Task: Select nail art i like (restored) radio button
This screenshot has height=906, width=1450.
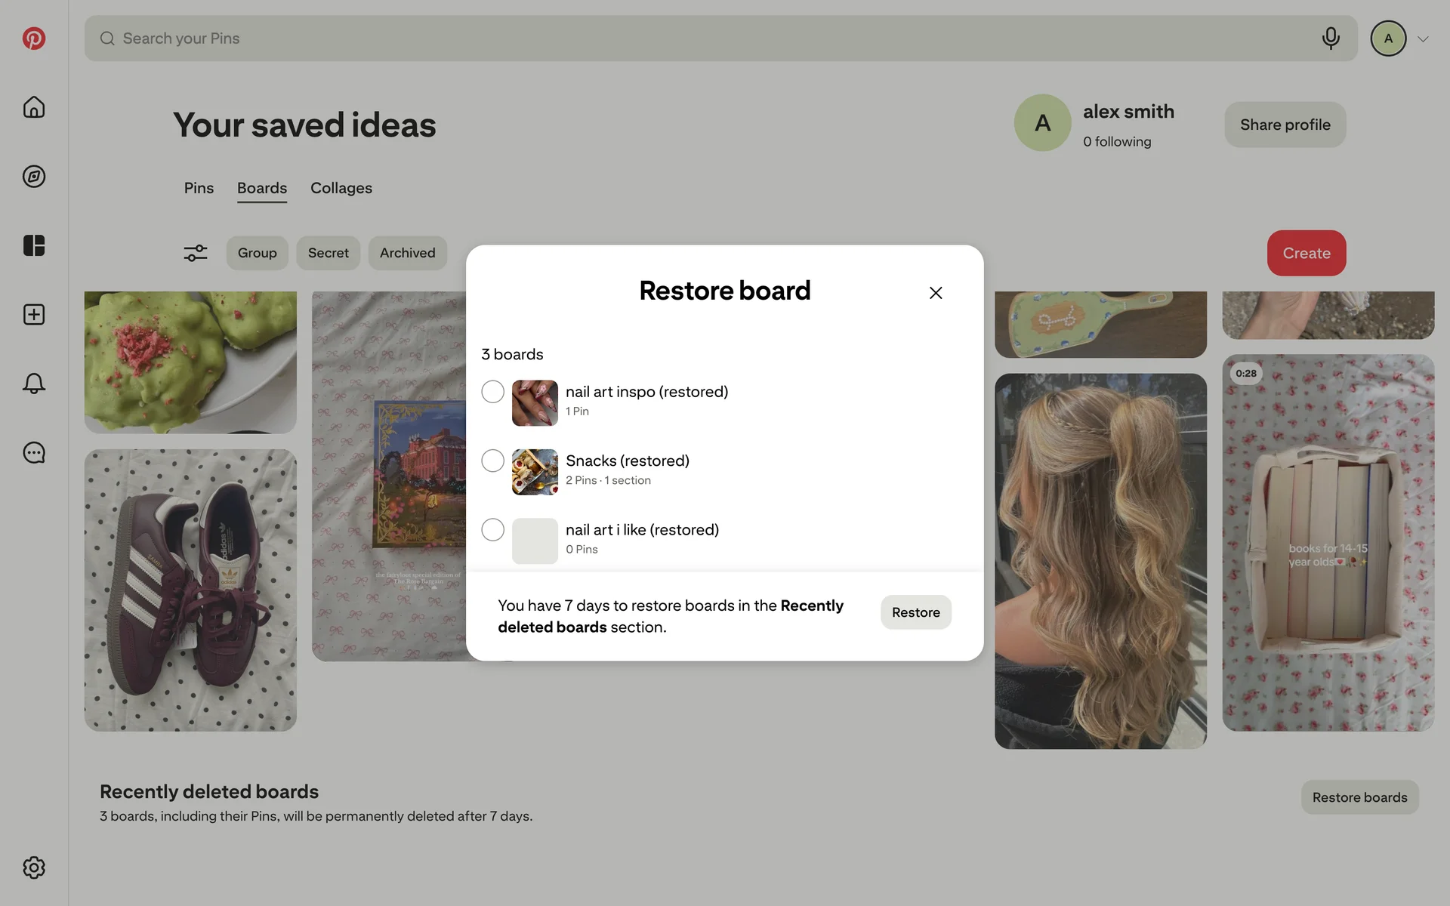Action: tap(493, 530)
